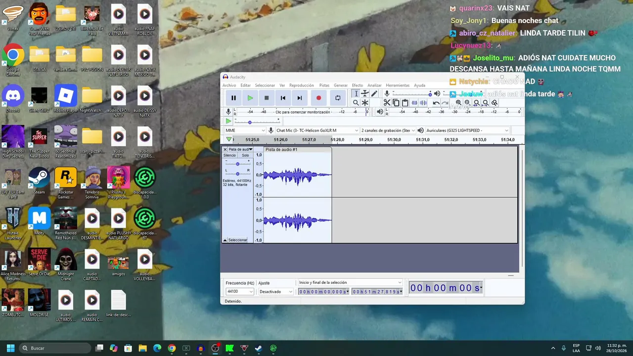
Task: Select the Envelope tool
Action: click(365, 93)
